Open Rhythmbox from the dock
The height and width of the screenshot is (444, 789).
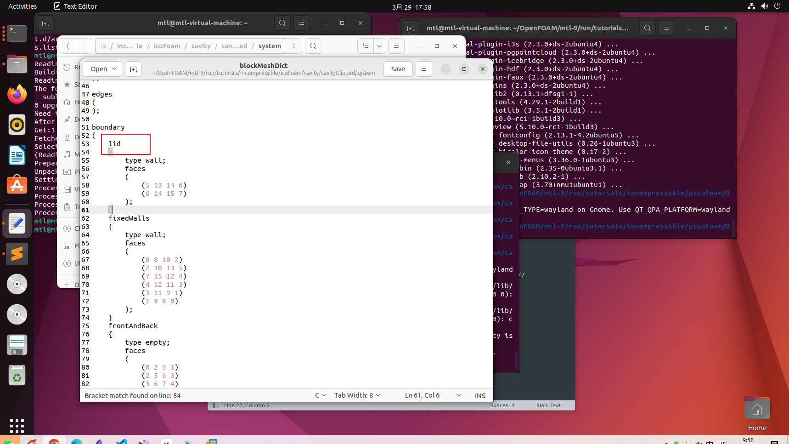[x=17, y=125]
